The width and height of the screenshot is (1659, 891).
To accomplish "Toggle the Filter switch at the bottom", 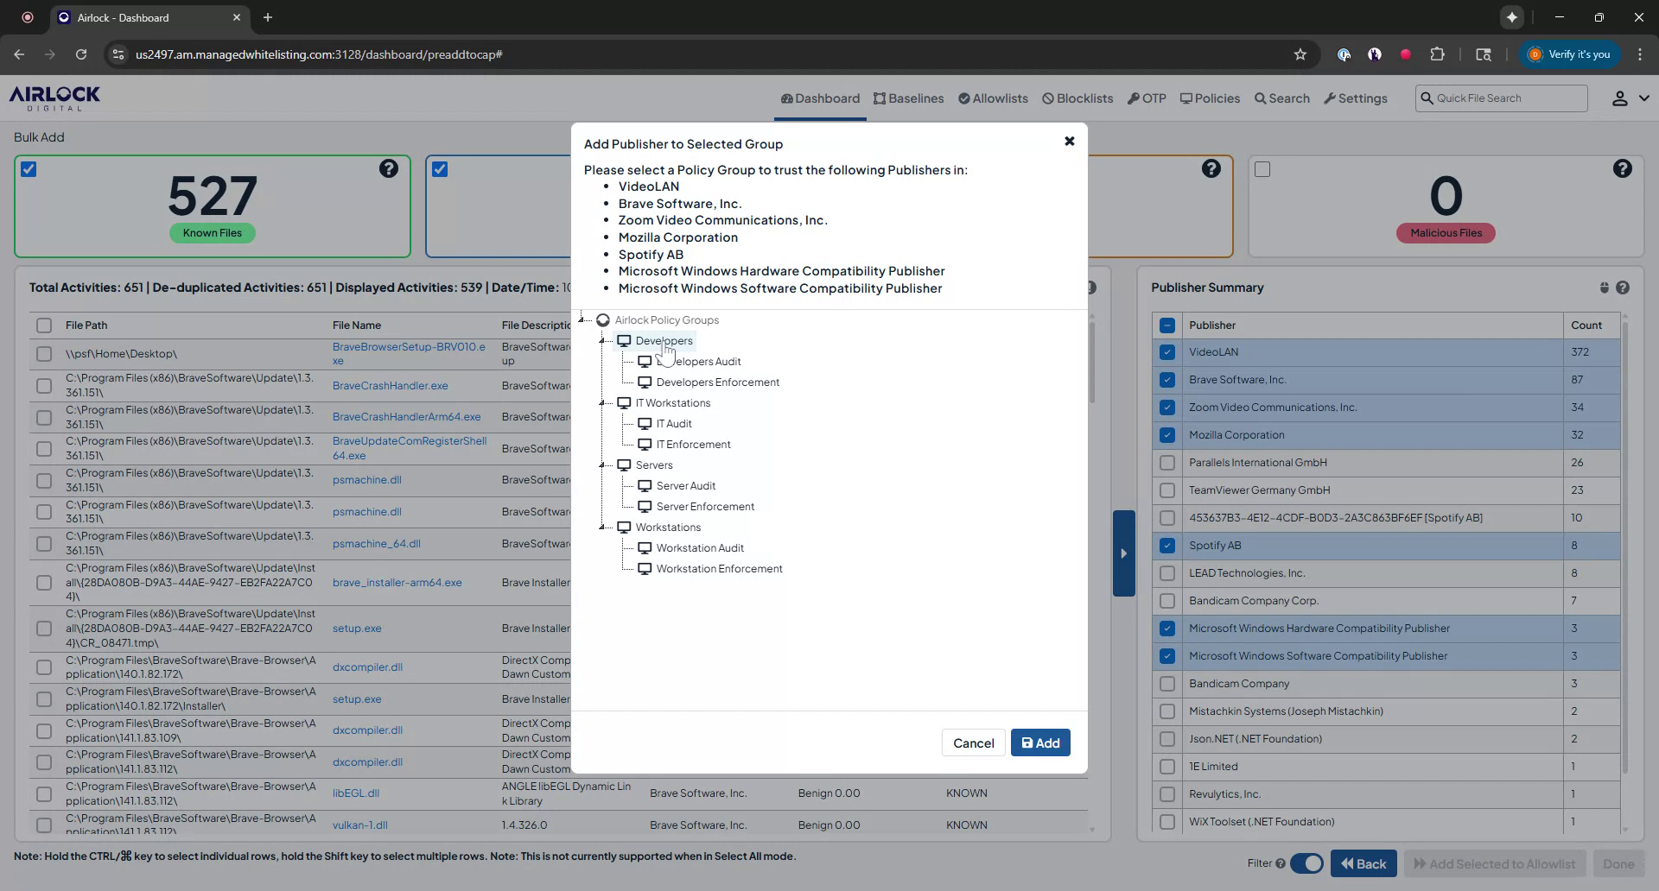I will point(1307,863).
